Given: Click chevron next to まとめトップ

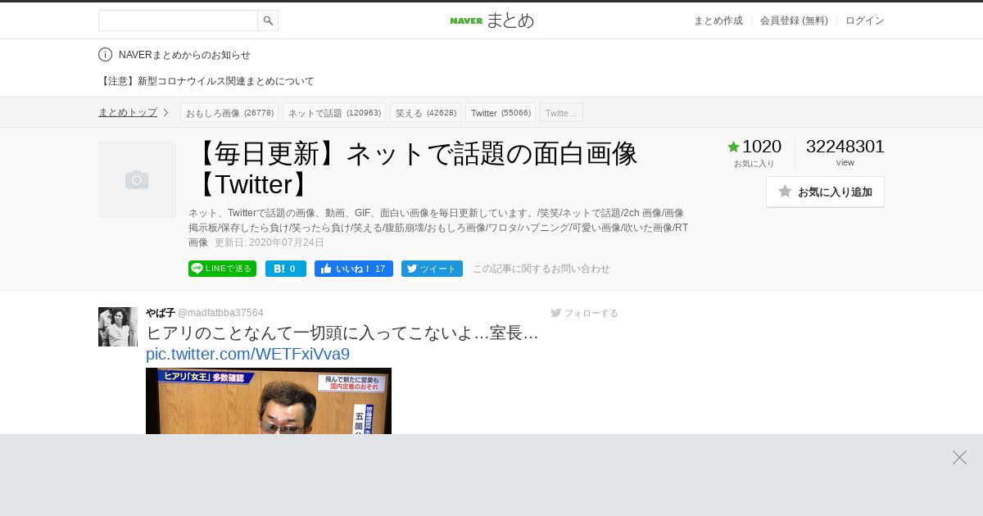Looking at the screenshot, I should 165,112.
